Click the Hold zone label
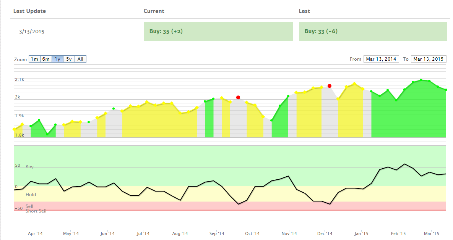This screenshot has height=240, width=453. 31,195
